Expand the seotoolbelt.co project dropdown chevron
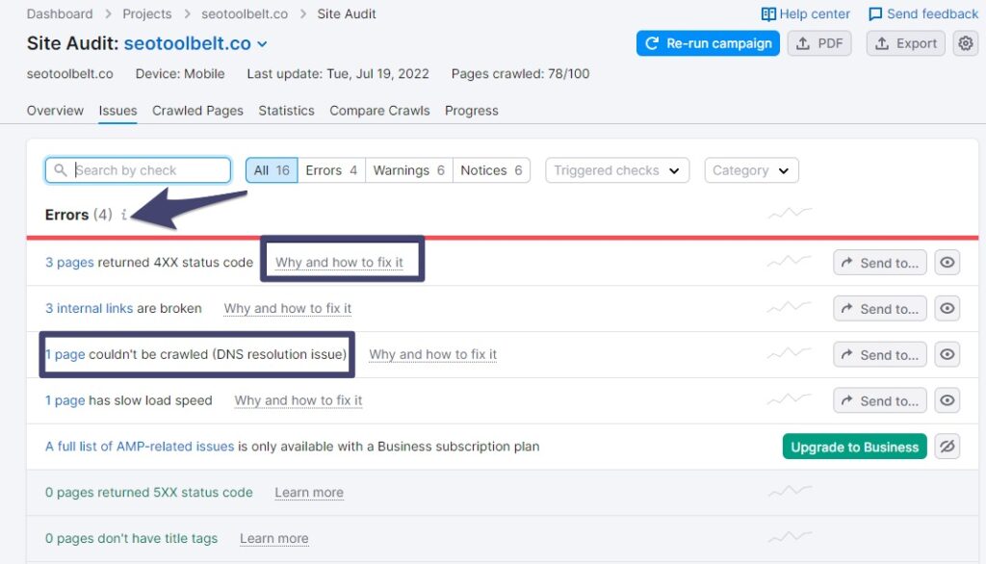The width and height of the screenshot is (986, 564). coord(262,44)
